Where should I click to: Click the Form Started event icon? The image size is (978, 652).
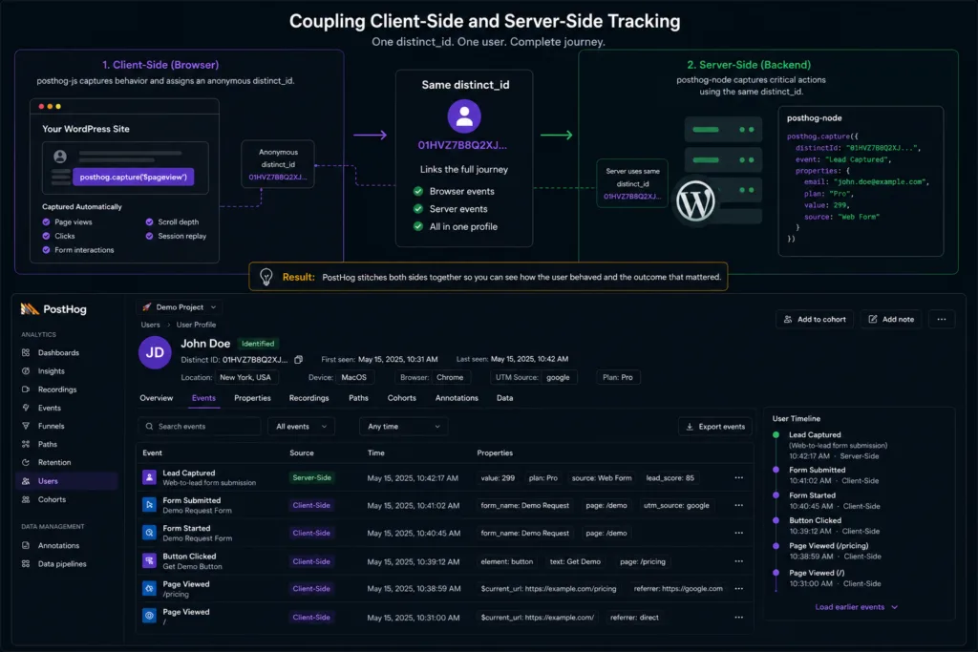149,533
